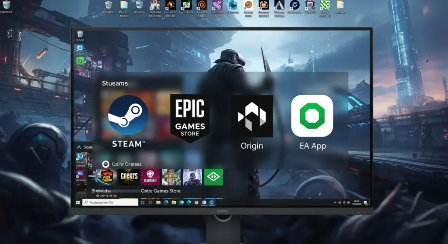Expand the system tray hidden icons chevron

pos(335,203)
